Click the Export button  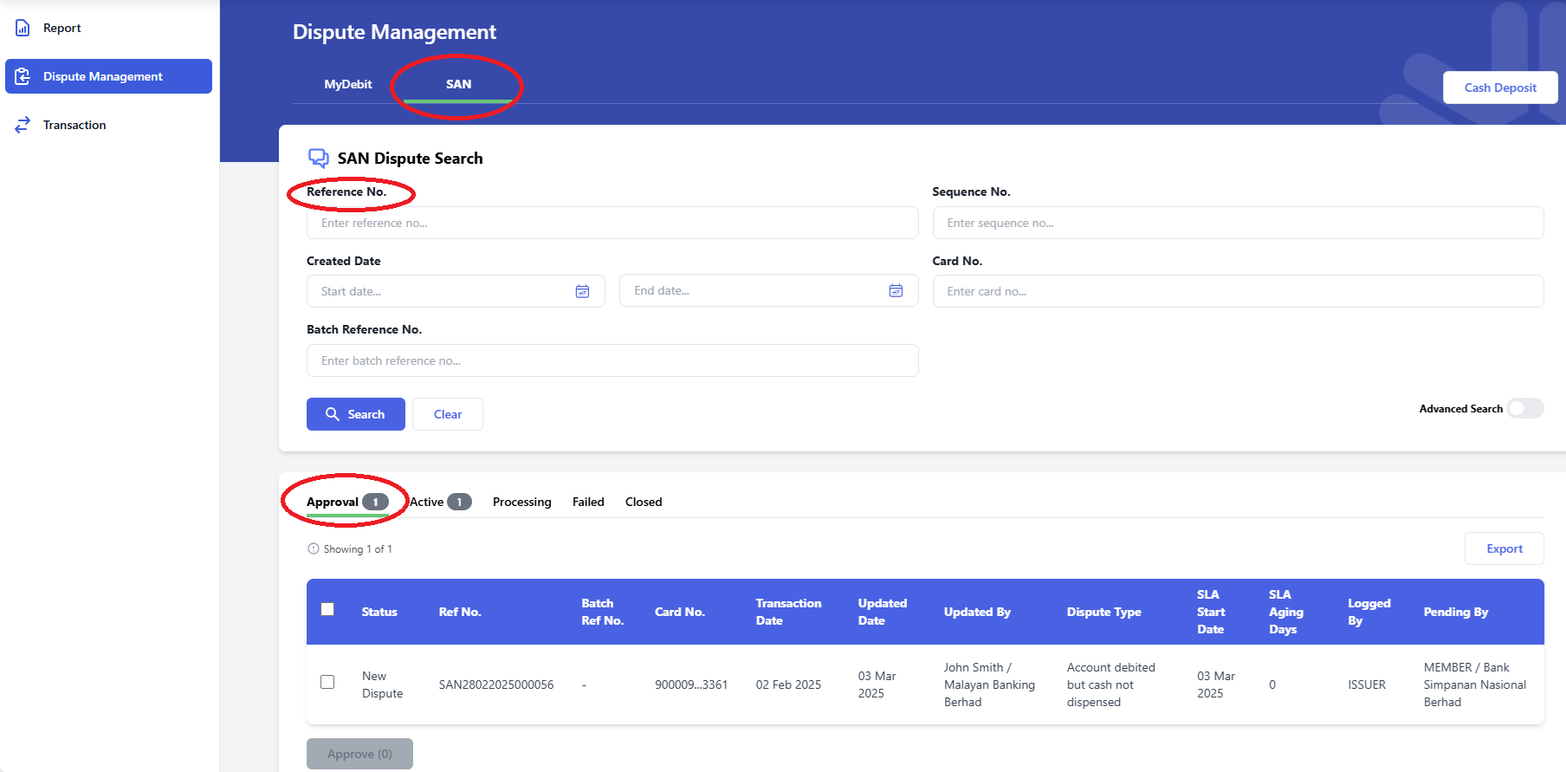(x=1505, y=548)
